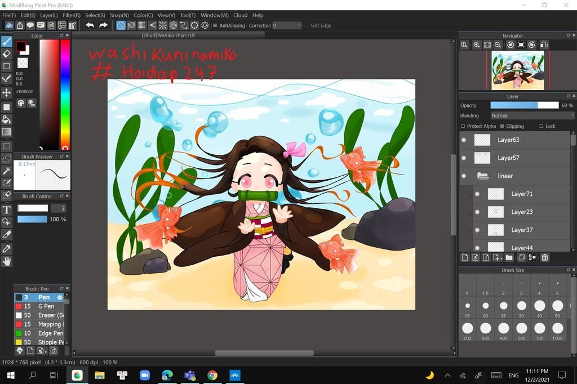Duplicate the layer with copy icon
The image size is (577, 384).
pos(521,257)
